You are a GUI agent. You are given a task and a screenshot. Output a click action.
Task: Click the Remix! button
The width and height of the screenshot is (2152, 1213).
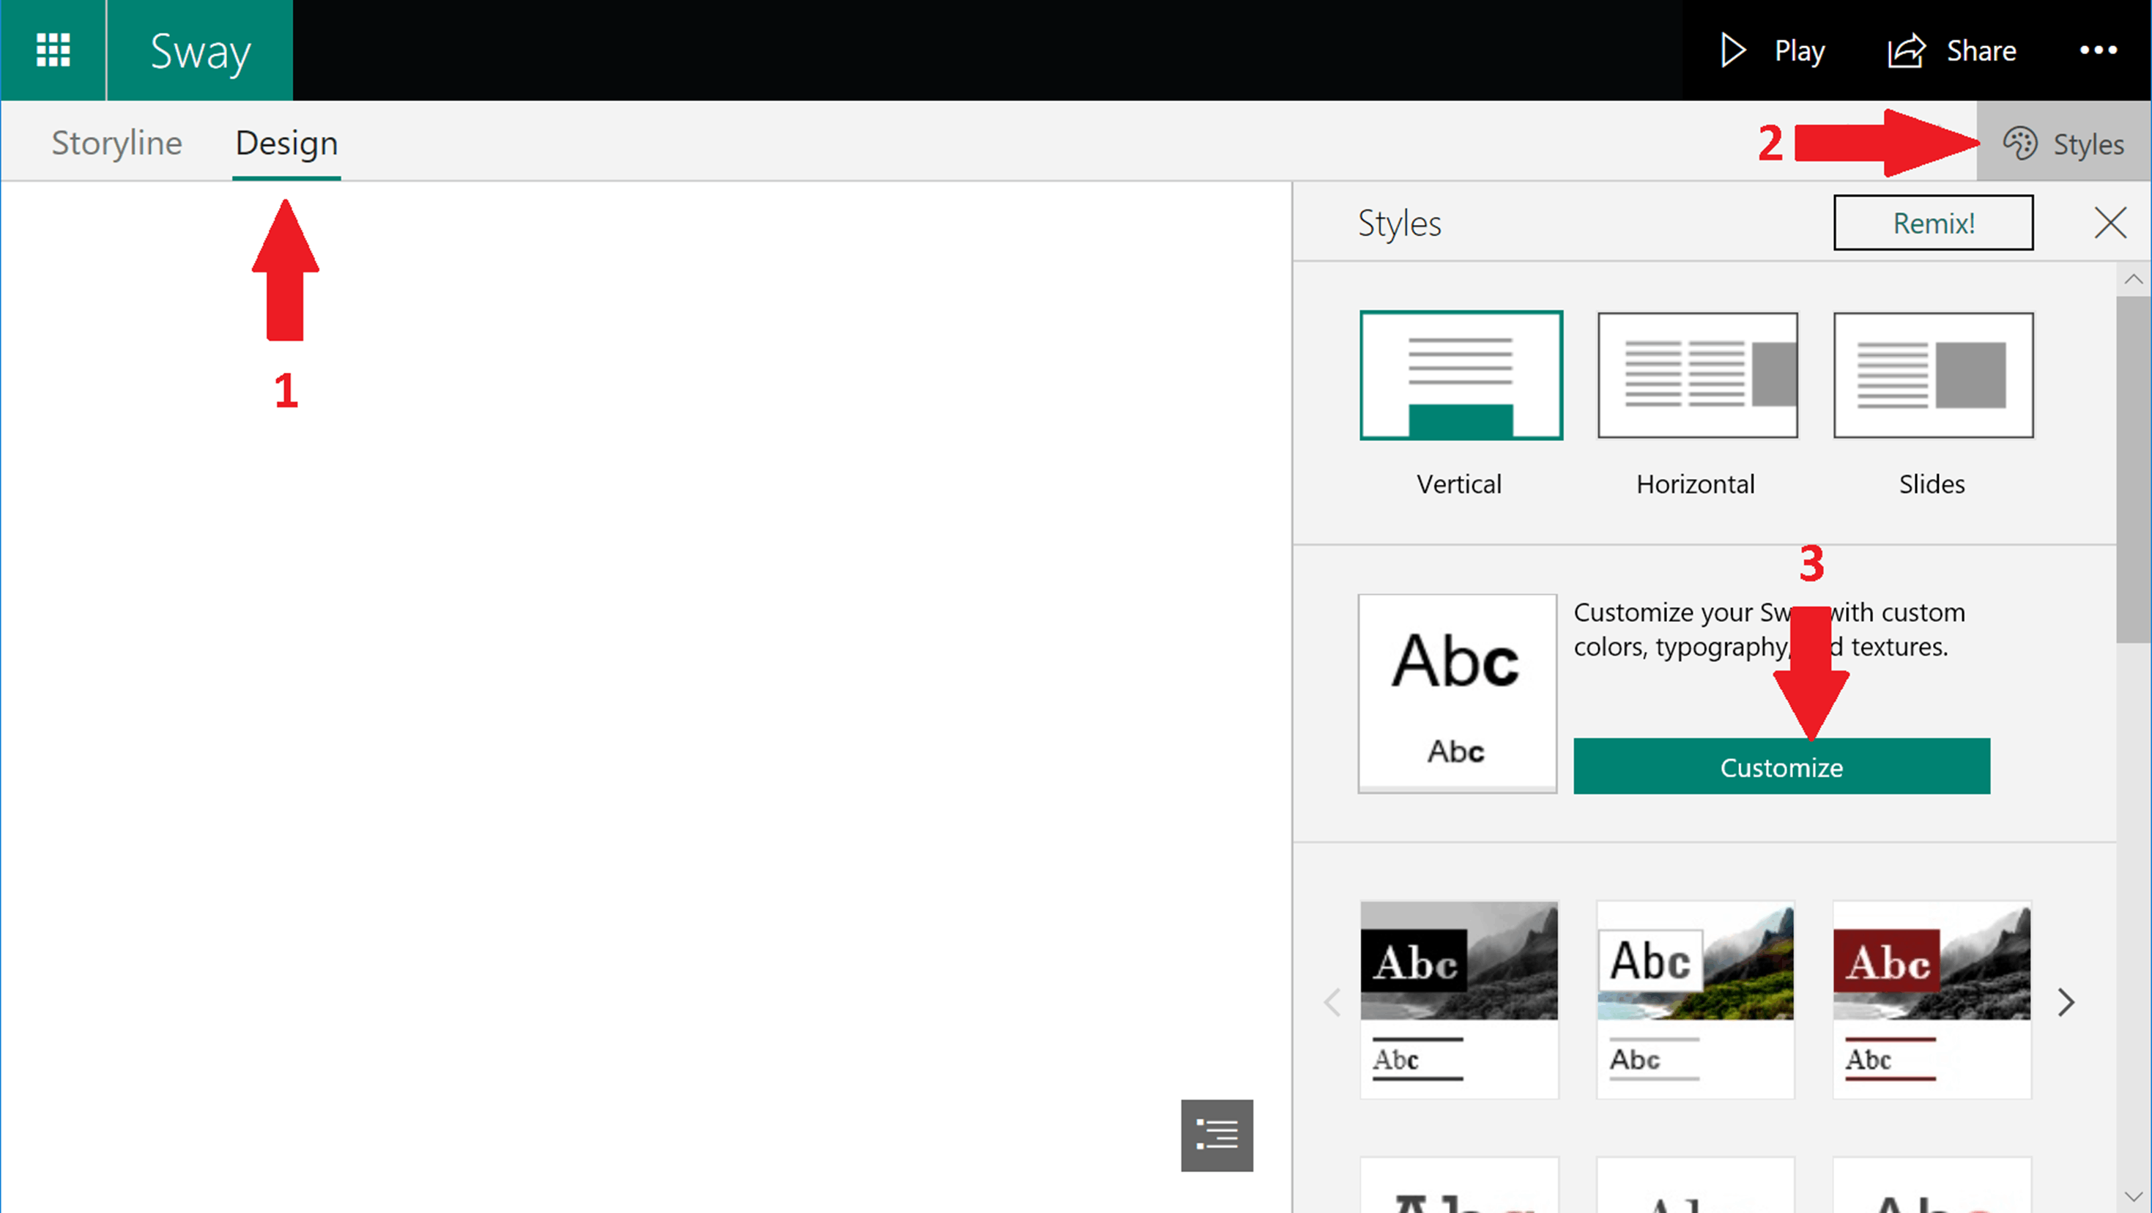(x=1933, y=223)
